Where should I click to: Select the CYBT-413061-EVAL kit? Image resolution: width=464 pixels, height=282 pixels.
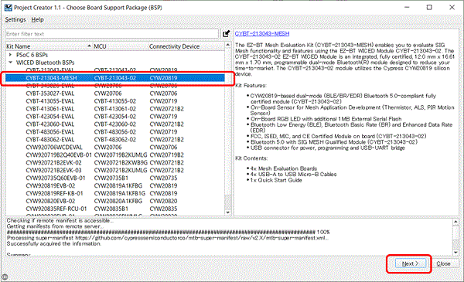tap(50, 109)
